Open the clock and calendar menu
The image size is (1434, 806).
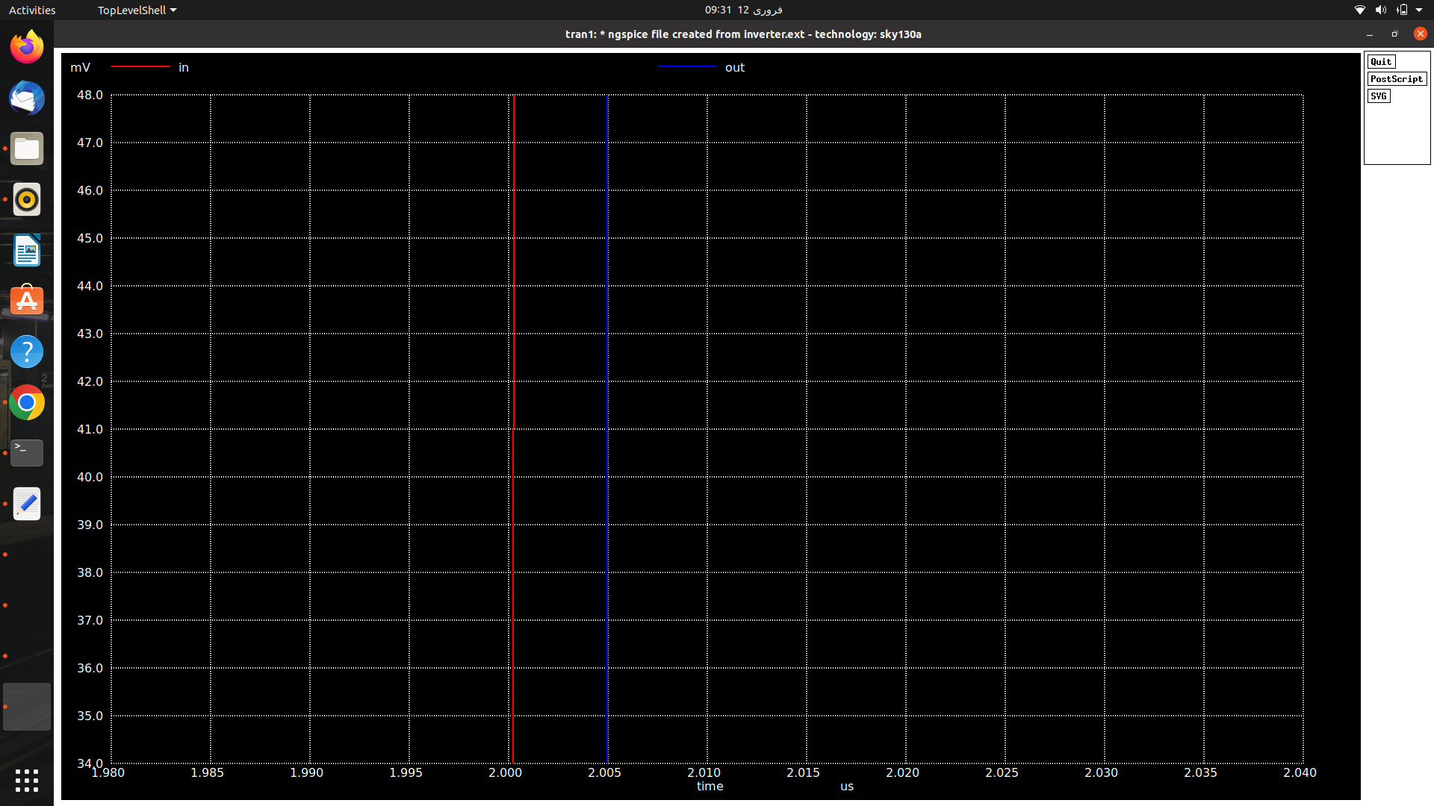coord(743,10)
